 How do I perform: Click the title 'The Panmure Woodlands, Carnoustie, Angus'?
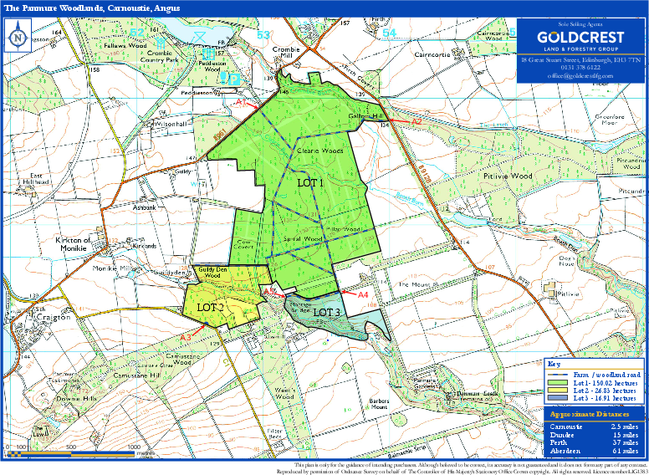(91, 8)
